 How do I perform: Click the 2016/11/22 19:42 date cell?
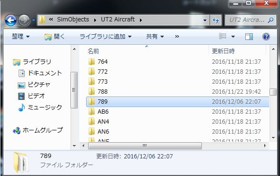point(236,92)
